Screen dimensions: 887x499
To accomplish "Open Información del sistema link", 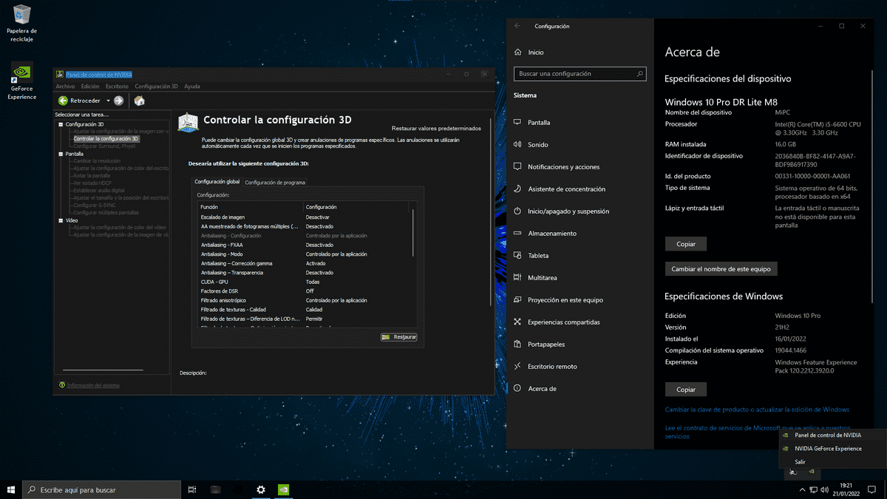I will 93,385.
